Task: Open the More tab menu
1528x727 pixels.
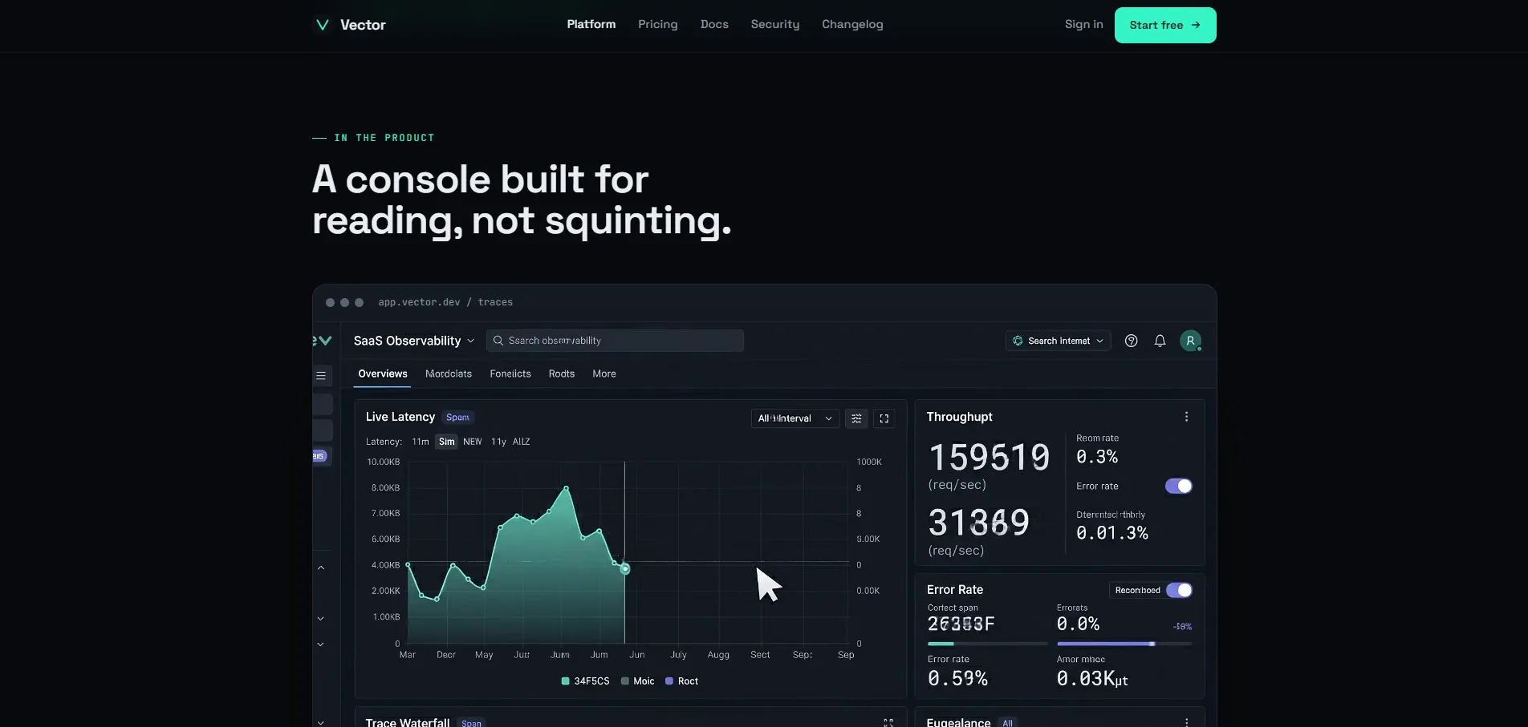Action: point(604,374)
